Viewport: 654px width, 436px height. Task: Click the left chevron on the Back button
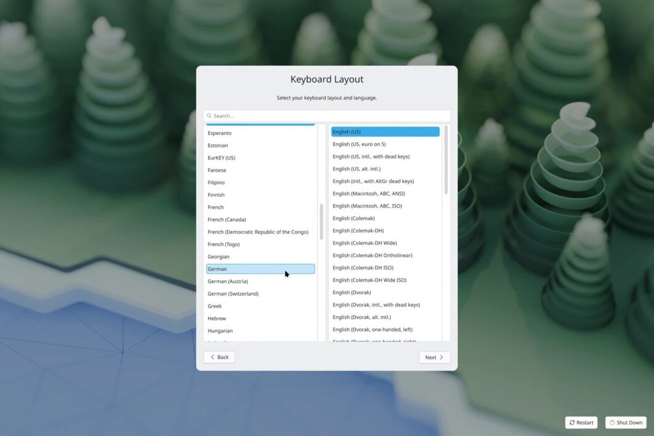[x=212, y=357]
